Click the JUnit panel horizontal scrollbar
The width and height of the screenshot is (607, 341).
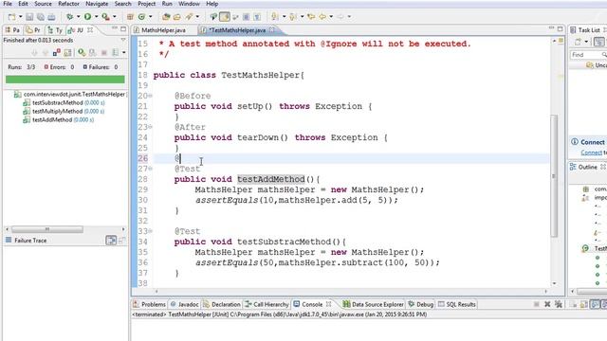coord(47,229)
